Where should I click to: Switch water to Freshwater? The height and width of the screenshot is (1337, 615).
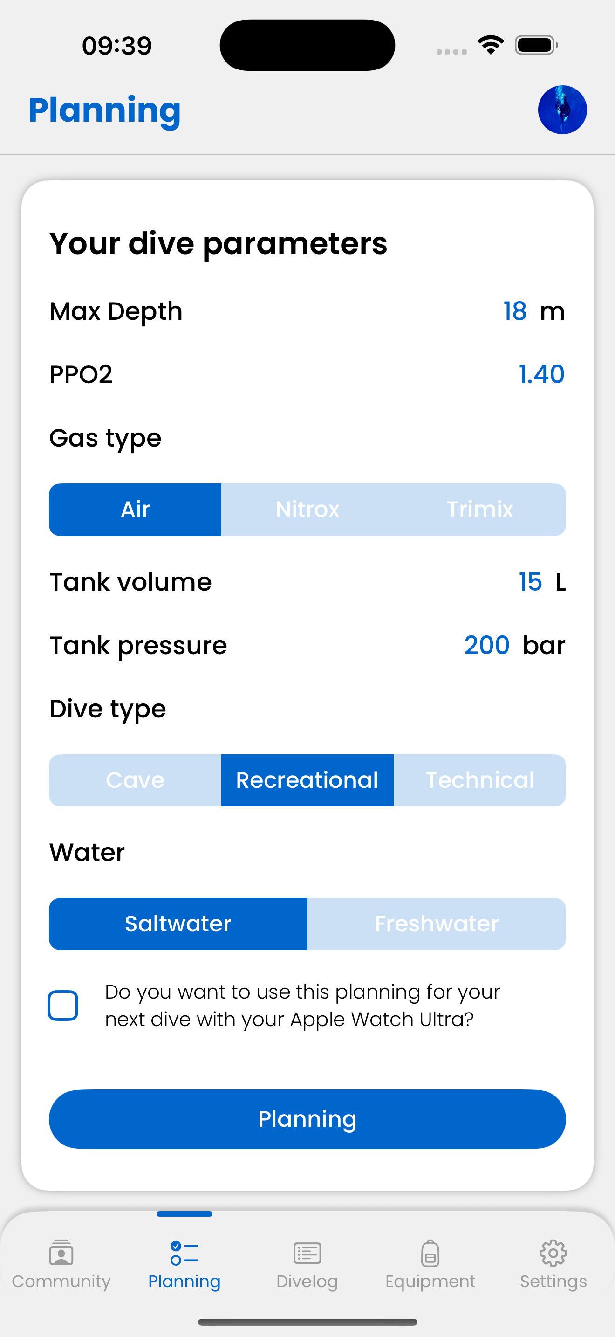pos(436,924)
